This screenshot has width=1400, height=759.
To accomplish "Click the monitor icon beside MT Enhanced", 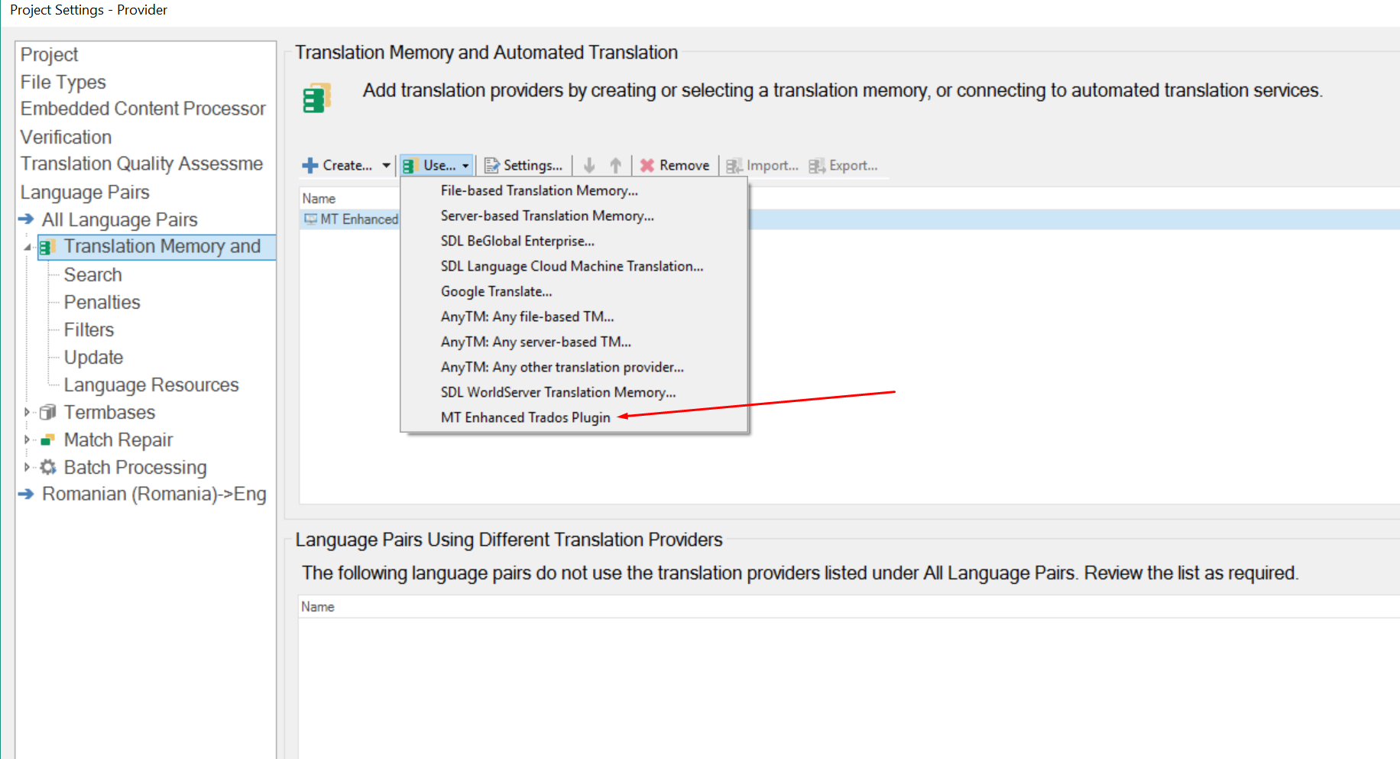I will click(x=311, y=219).
